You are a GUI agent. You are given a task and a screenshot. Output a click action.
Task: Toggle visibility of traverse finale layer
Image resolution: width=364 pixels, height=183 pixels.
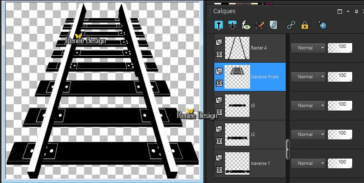pyautogui.click(x=219, y=83)
